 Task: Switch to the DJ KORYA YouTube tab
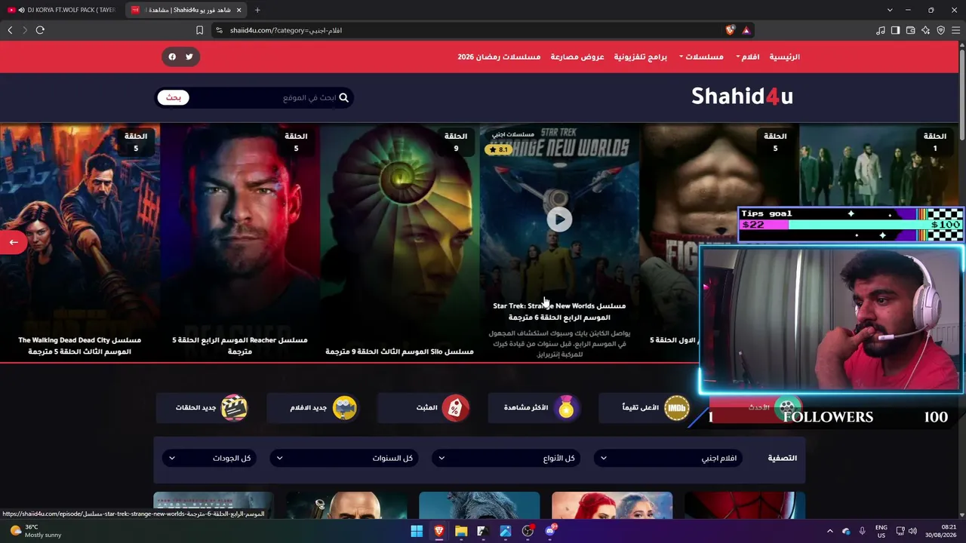pyautogui.click(x=61, y=10)
